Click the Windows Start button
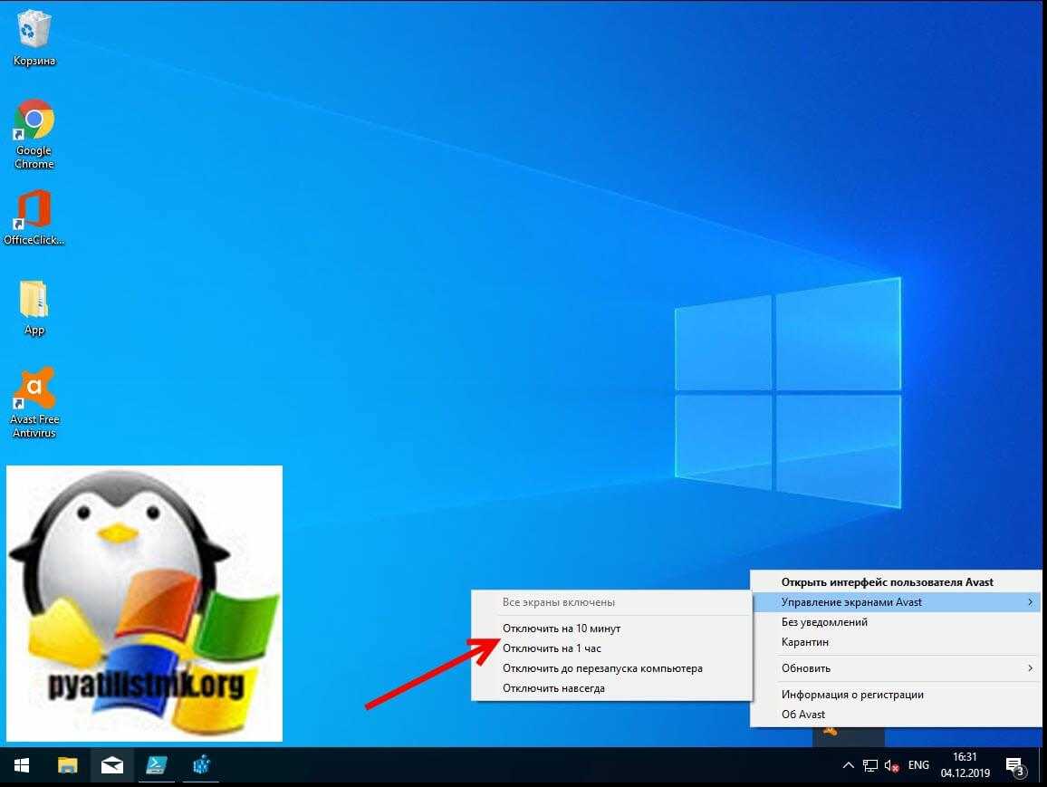The height and width of the screenshot is (787, 1047). 21,766
